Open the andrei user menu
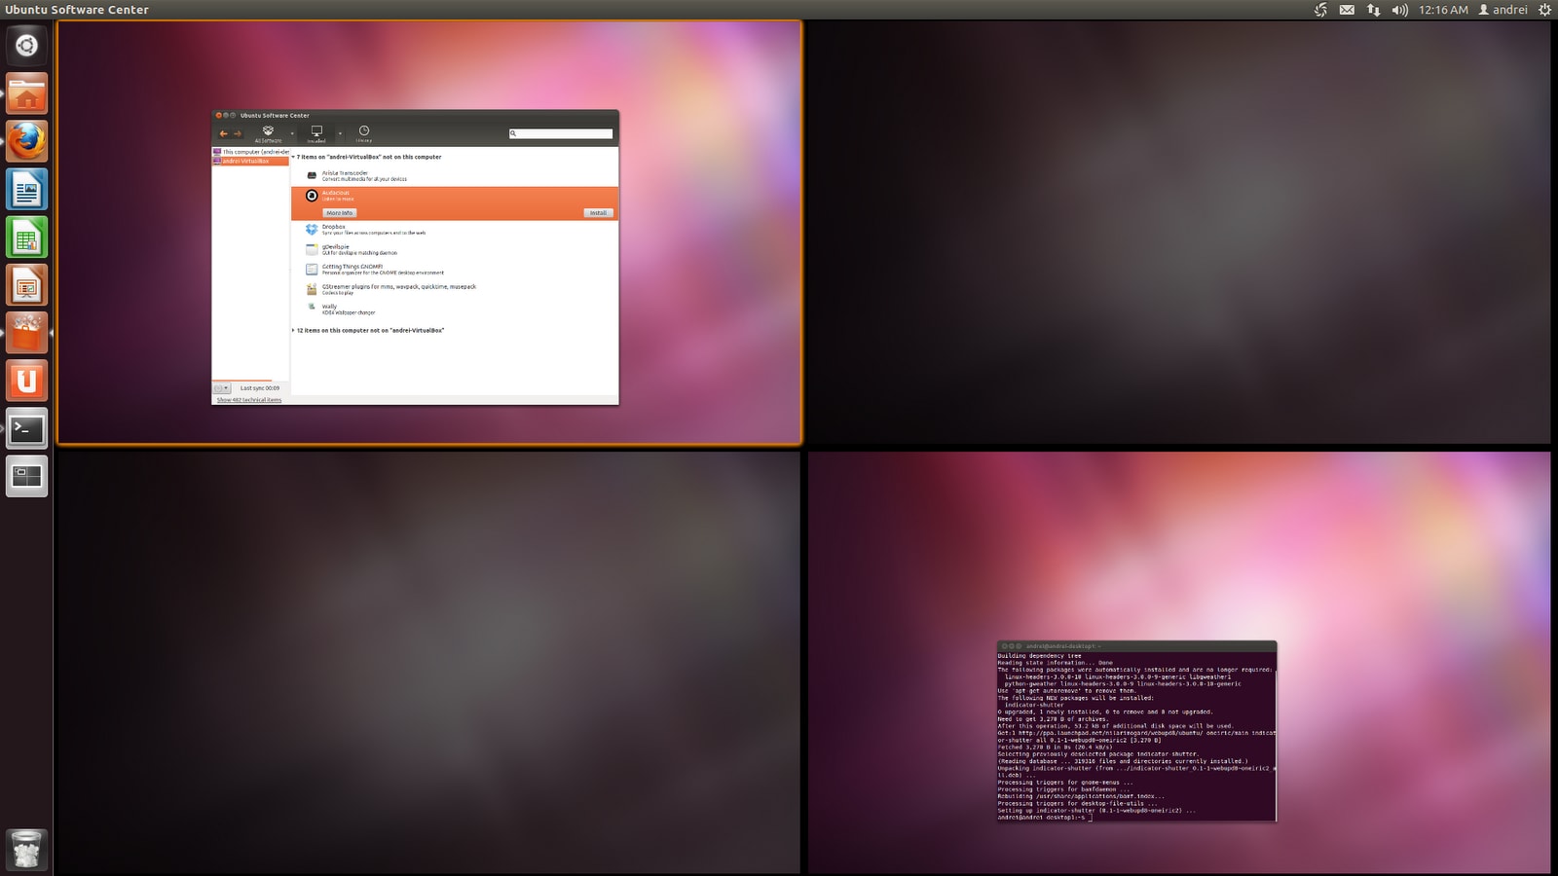 coord(1502,10)
